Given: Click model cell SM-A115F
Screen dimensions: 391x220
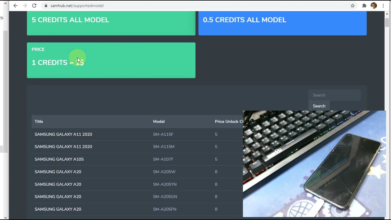Looking at the screenshot, I should pyautogui.click(x=163, y=134).
